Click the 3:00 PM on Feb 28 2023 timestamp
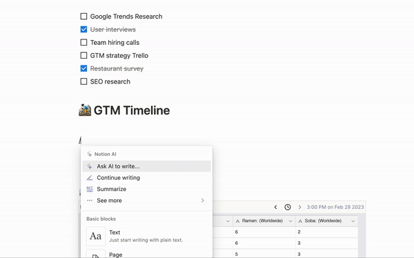The image size is (414, 258). click(x=335, y=207)
